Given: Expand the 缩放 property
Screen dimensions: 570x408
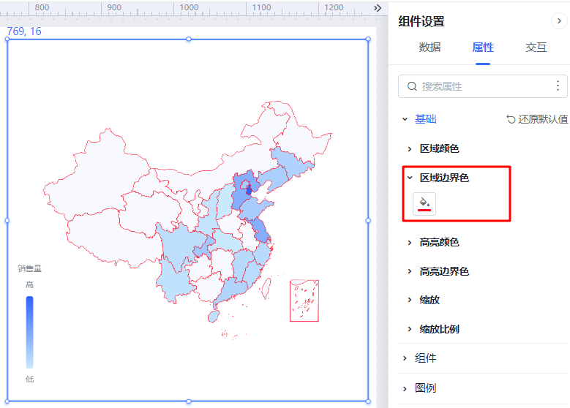Looking at the screenshot, I should [x=410, y=300].
